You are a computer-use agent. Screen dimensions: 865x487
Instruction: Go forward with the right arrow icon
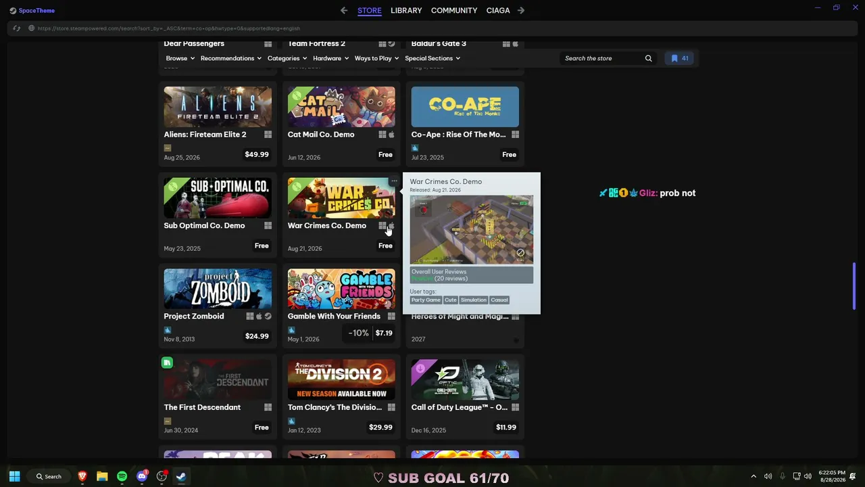[x=521, y=10]
